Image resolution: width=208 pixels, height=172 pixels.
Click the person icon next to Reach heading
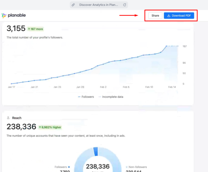pyautogui.click(x=8, y=118)
